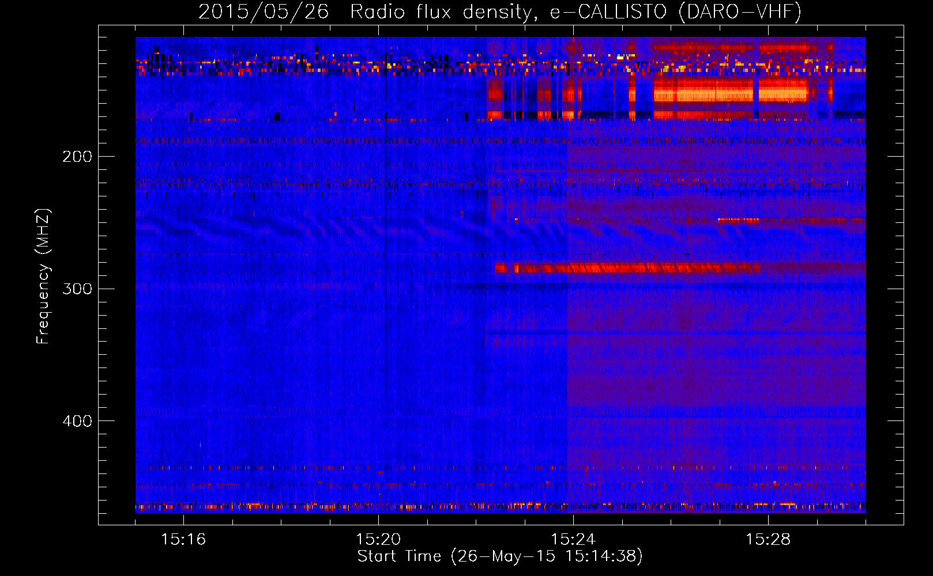Click the red emission band just below 300 MHz
Viewport: 933px width, 576px height.
pos(627,268)
